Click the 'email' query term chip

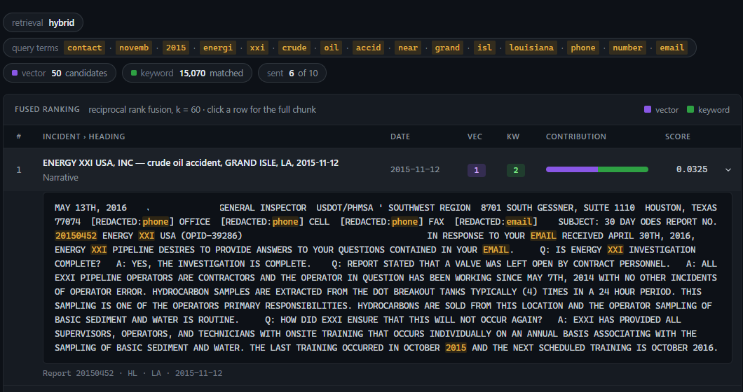coord(672,48)
